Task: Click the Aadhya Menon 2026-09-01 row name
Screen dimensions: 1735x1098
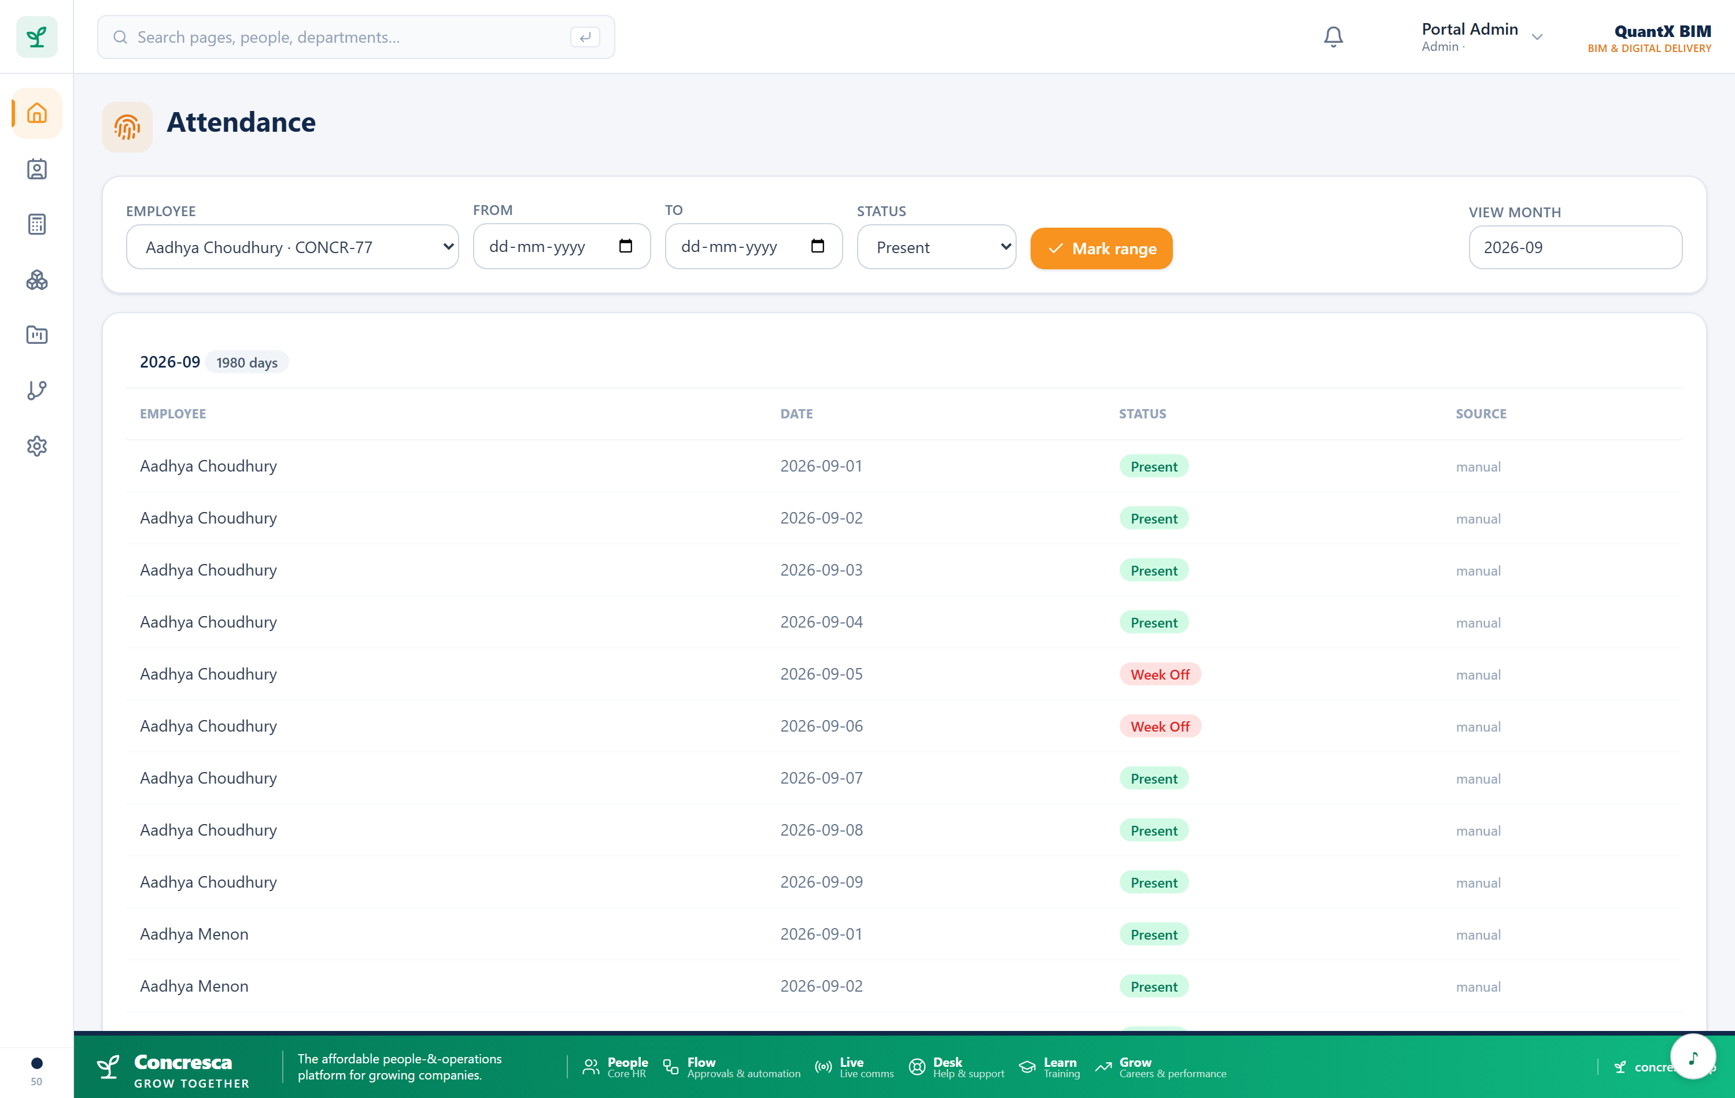Action: point(194,934)
